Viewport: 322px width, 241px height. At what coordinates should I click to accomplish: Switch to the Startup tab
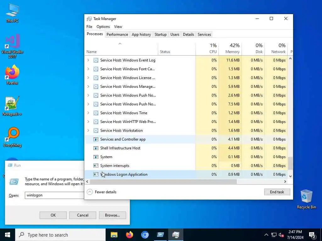161,35
